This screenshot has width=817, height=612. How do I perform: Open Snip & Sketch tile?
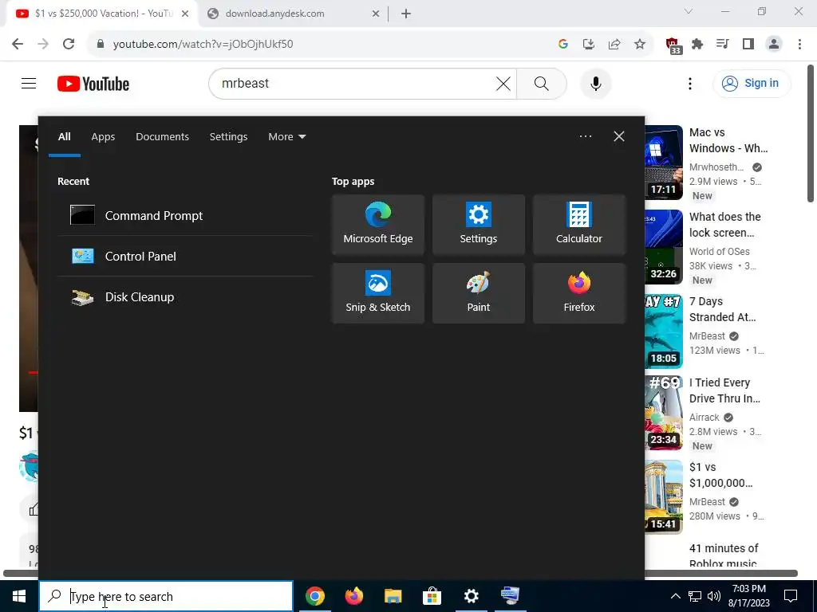point(377,293)
